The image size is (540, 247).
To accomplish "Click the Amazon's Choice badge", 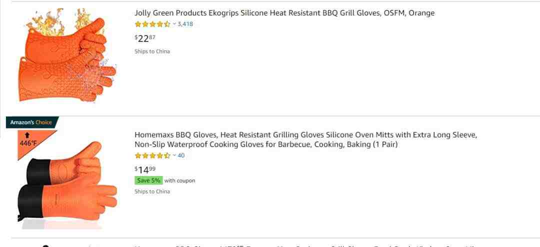I will [31, 122].
